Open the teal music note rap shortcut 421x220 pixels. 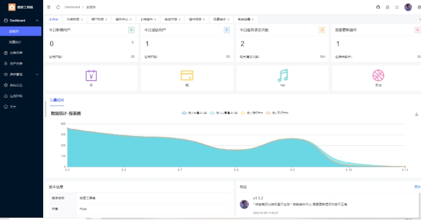click(283, 75)
